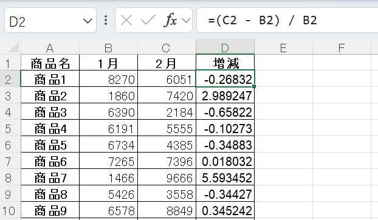The width and height of the screenshot is (378, 220).
Task: Select column E header
Action: click(283, 47)
